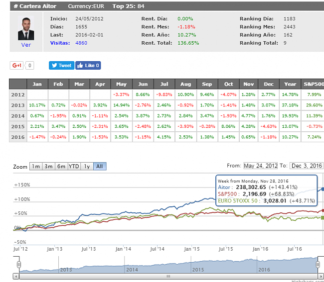The height and width of the screenshot is (282, 324).
Task: Click the 4860 visits count
Action: point(81,43)
